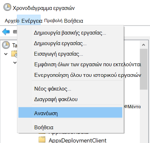Choose Εμφάνιση όλων των εργασιών που εκτελούνται
The height and width of the screenshot is (143, 150).
click(x=70, y=64)
